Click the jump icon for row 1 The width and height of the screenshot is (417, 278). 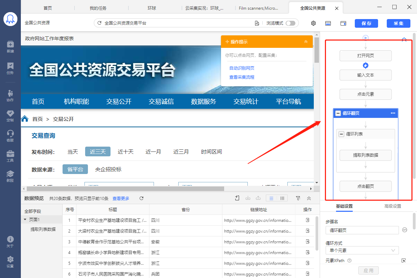click(x=308, y=220)
